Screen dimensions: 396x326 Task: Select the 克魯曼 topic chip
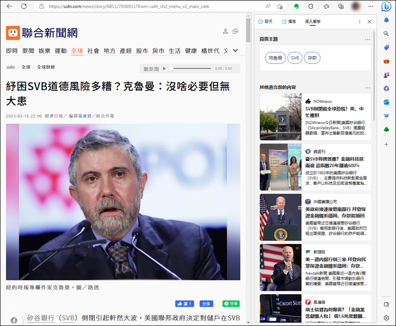pyautogui.click(x=275, y=58)
